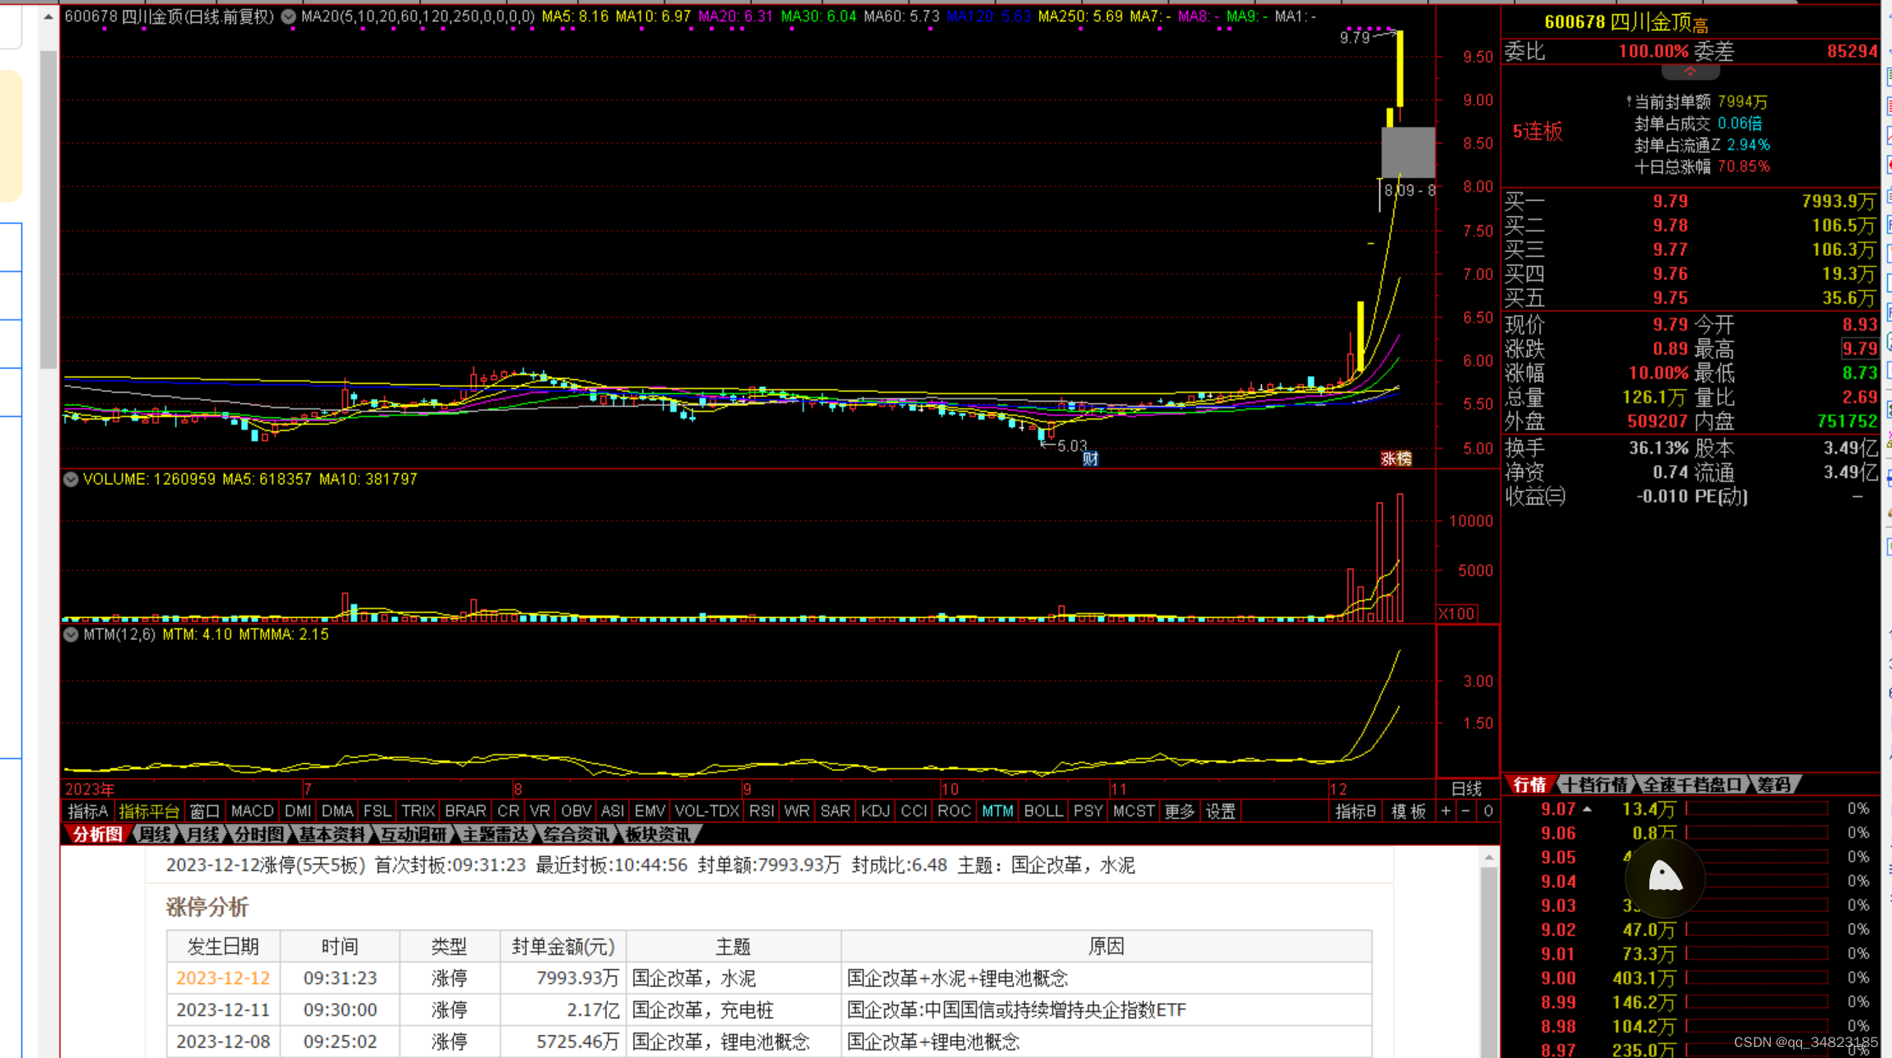Select the 行情 quotes tab
This screenshot has height=1058, width=1892.
pos(1530,784)
